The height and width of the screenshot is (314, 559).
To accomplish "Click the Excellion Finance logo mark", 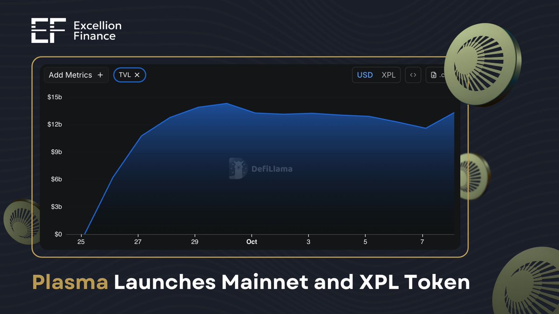I will pyautogui.click(x=49, y=31).
